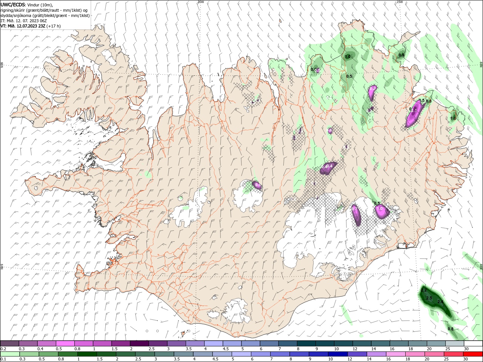The image size is (483, 362).
Task: Click the 'UWC/ECDS' title text
Action: pos(13,5)
